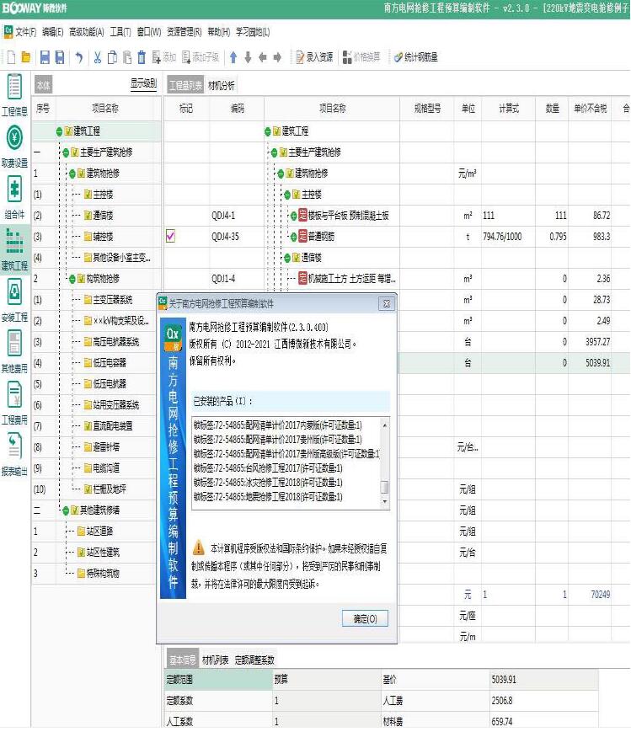This screenshot has height=732, width=631.
Task: Collapse 建筑工程 node in left tree
Action: 59,131
